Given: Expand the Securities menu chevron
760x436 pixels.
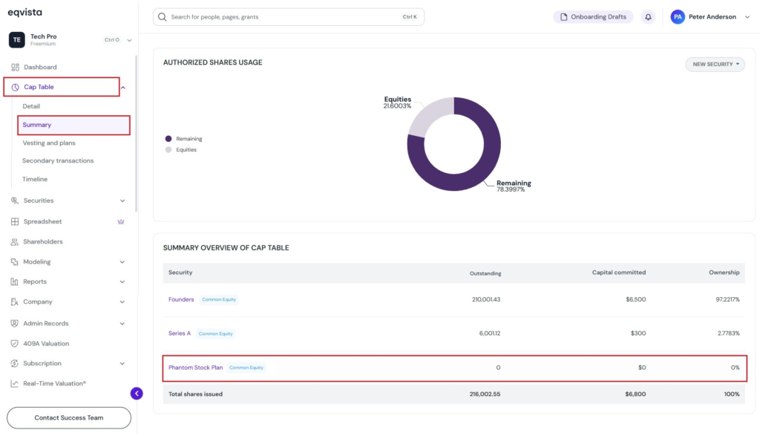Looking at the screenshot, I should [x=122, y=201].
